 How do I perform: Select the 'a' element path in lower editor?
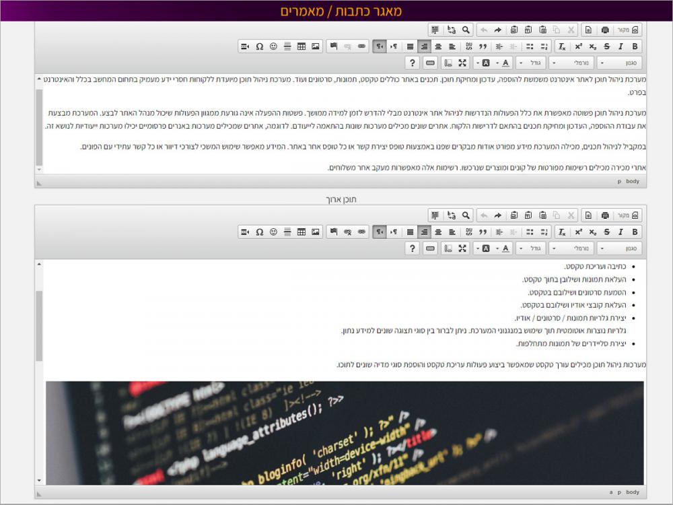click(611, 492)
